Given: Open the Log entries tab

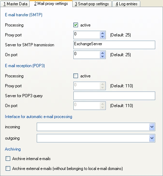Looking at the screenshot, I should click(126, 4).
